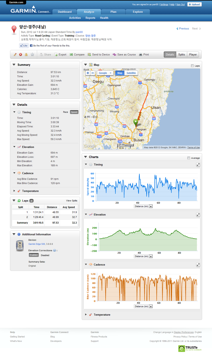212x359 pixels.
Task: Go to Reports submenu
Action: click(x=90, y=18)
